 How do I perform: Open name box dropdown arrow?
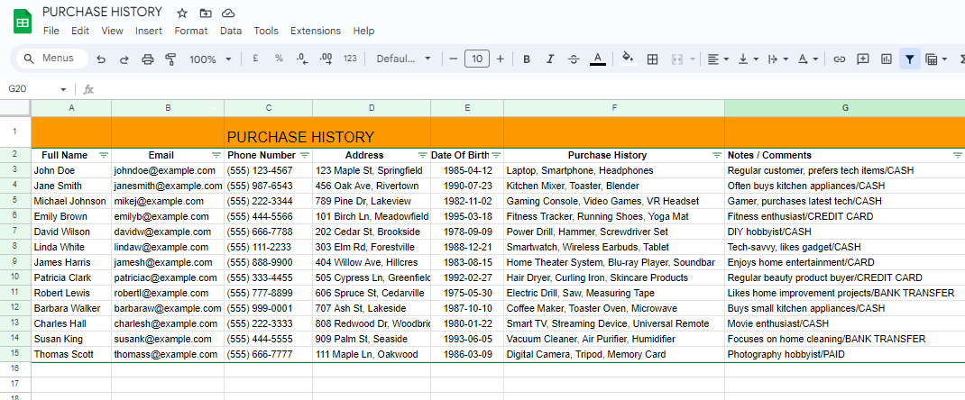(63, 90)
